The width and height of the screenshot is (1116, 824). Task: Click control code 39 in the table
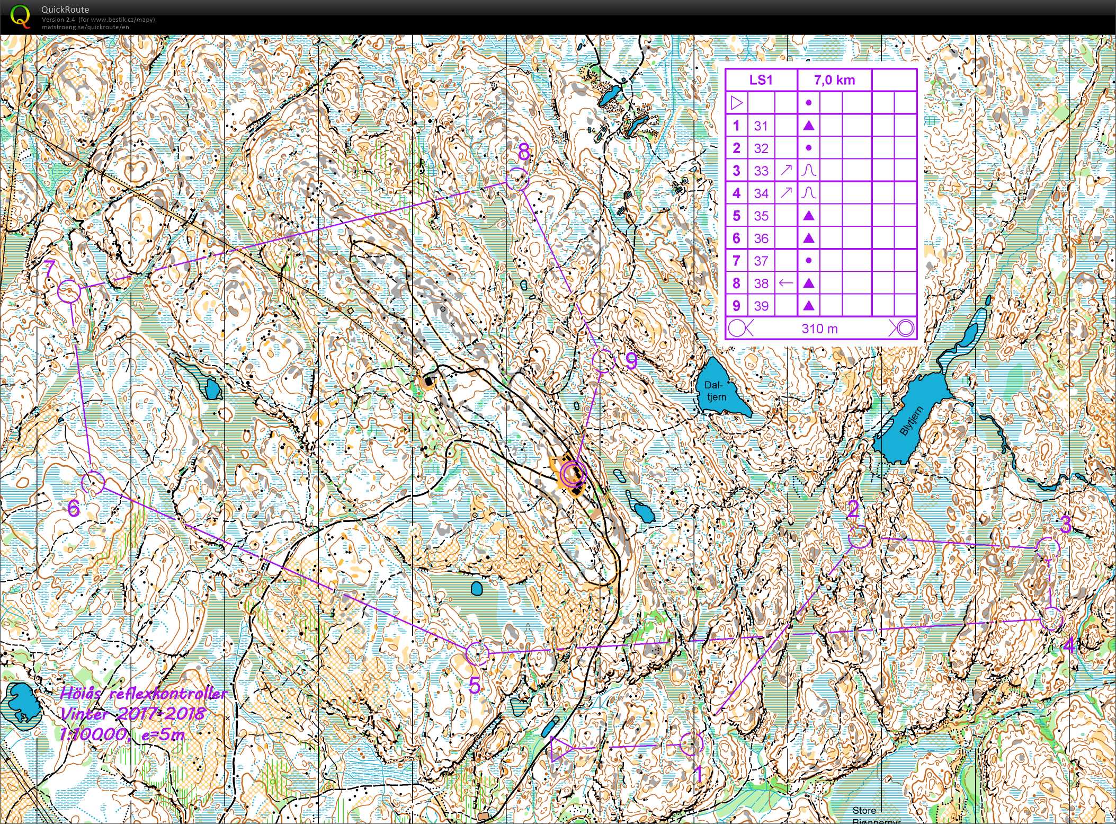pyautogui.click(x=761, y=306)
